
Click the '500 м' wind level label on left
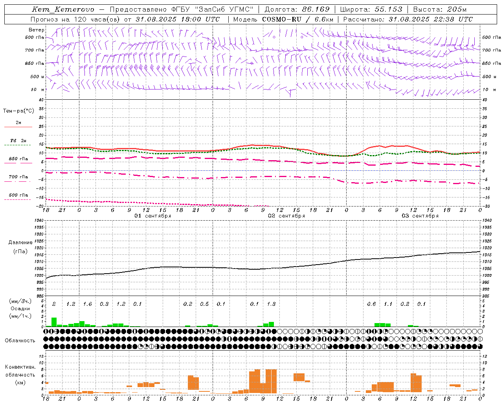(x=37, y=77)
